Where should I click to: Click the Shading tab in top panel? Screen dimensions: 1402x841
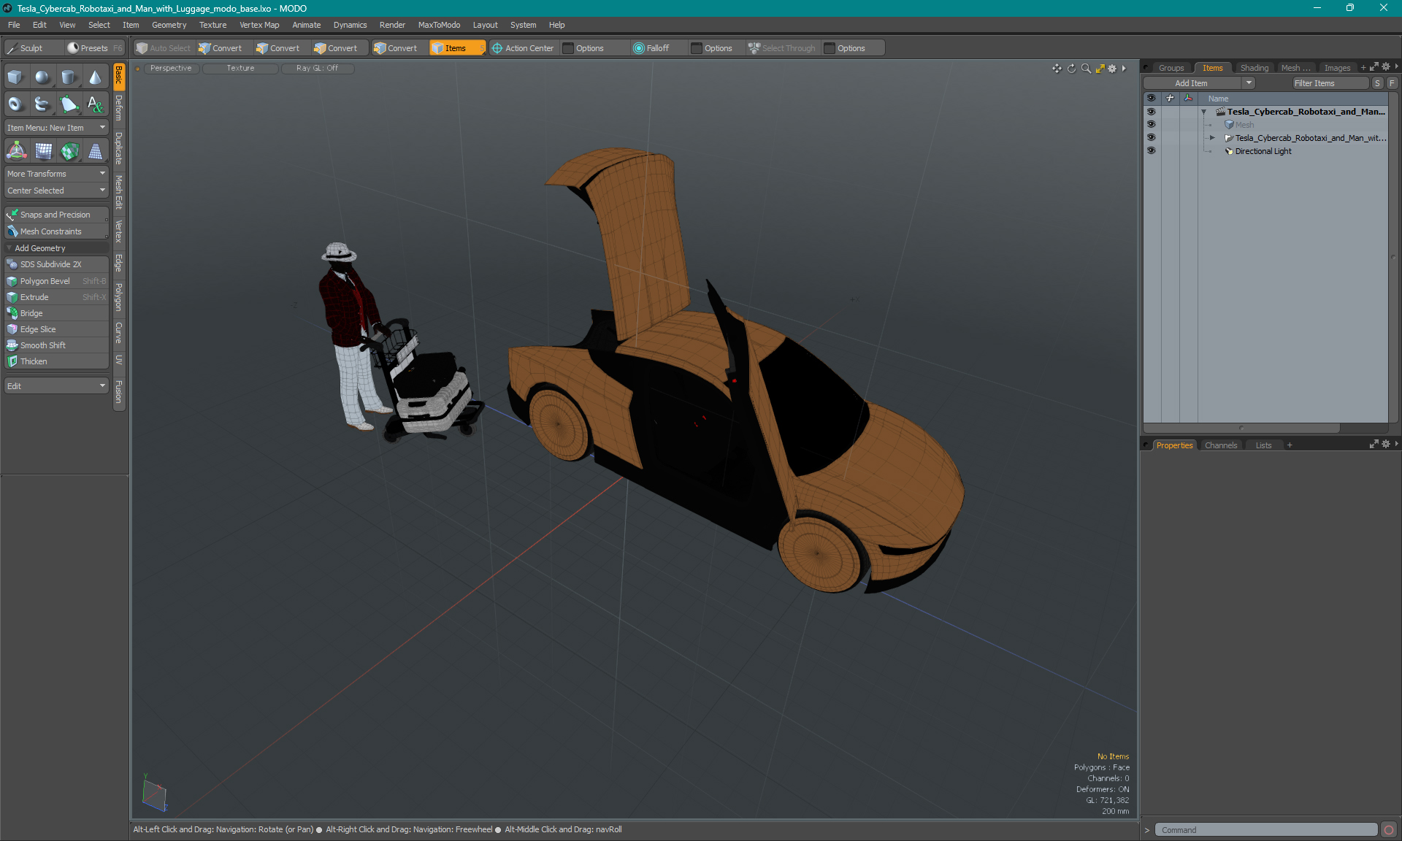[1253, 67]
